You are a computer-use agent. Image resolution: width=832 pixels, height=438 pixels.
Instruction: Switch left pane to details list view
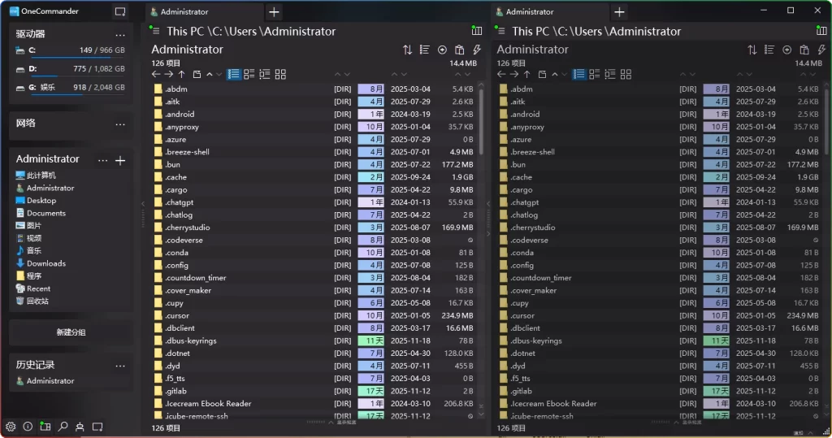point(233,74)
